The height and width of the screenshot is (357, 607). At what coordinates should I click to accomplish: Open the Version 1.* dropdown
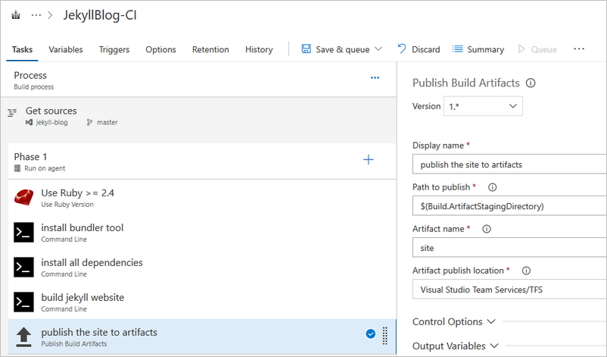(x=483, y=106)
